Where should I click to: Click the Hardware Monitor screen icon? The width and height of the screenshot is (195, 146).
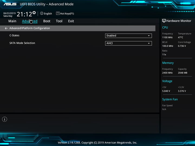(164, 21)
